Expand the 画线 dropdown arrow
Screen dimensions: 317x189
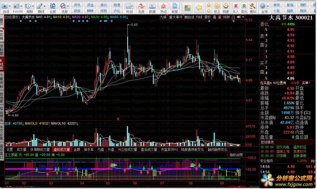click(45, 6)
